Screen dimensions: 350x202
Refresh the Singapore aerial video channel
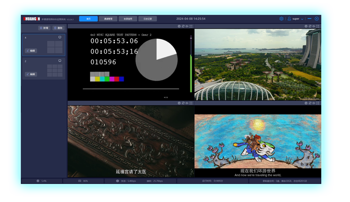click(x=310, y=26)
